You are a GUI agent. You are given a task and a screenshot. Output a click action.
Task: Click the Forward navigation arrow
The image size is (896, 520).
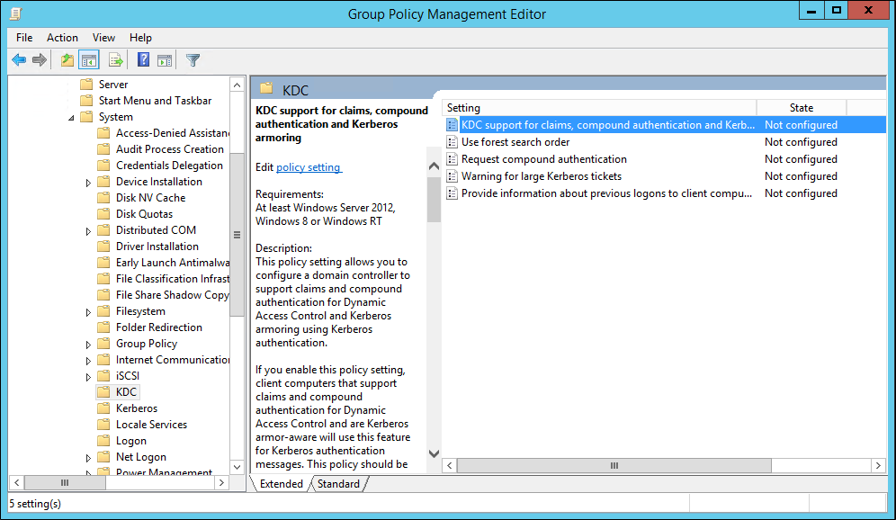click(40, 59)
